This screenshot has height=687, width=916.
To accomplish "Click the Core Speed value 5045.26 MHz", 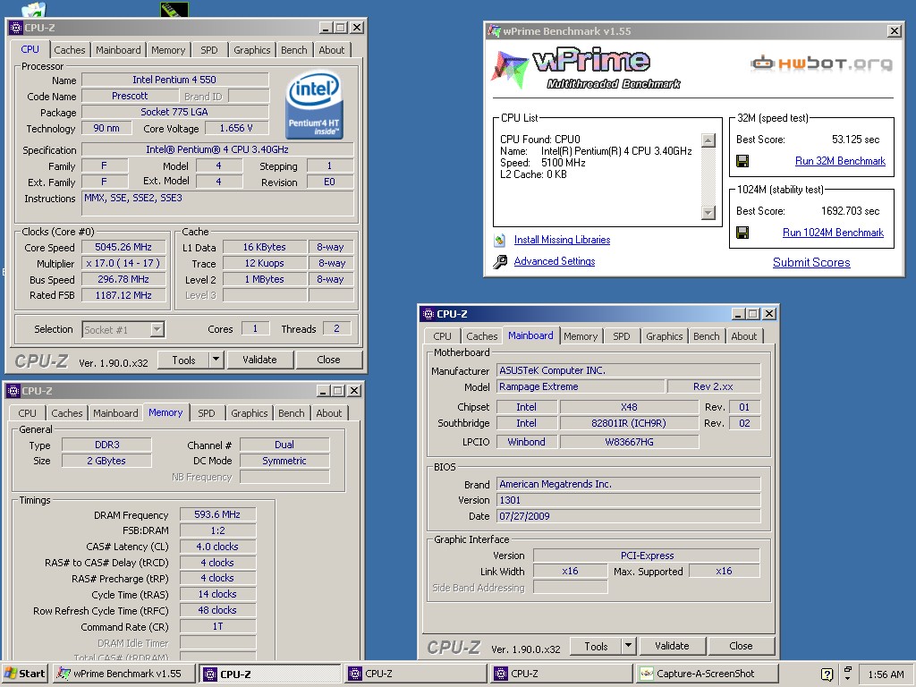I will 123,247.
